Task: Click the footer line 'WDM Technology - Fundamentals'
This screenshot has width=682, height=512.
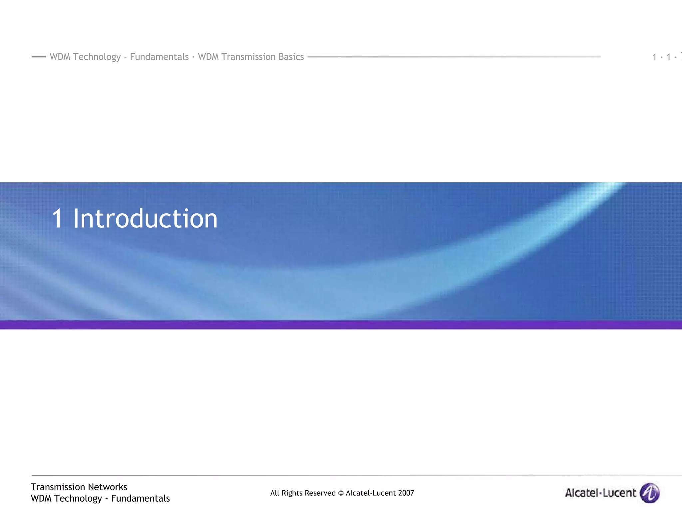Action: point(100,498)
